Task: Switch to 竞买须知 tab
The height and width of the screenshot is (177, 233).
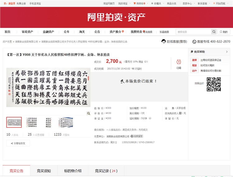Action: 44,171
